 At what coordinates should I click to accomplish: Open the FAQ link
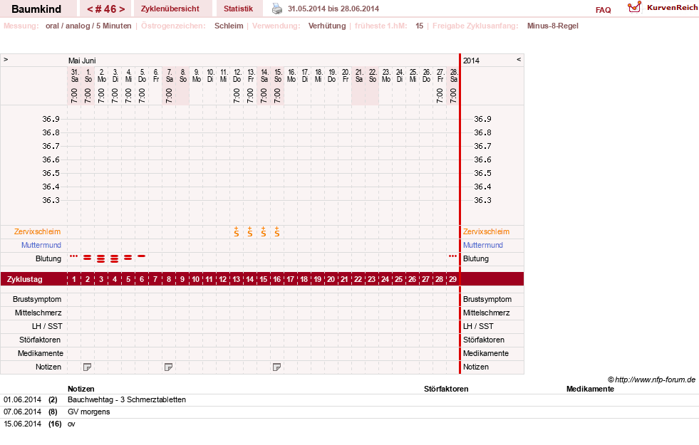(x=603, y=10)
